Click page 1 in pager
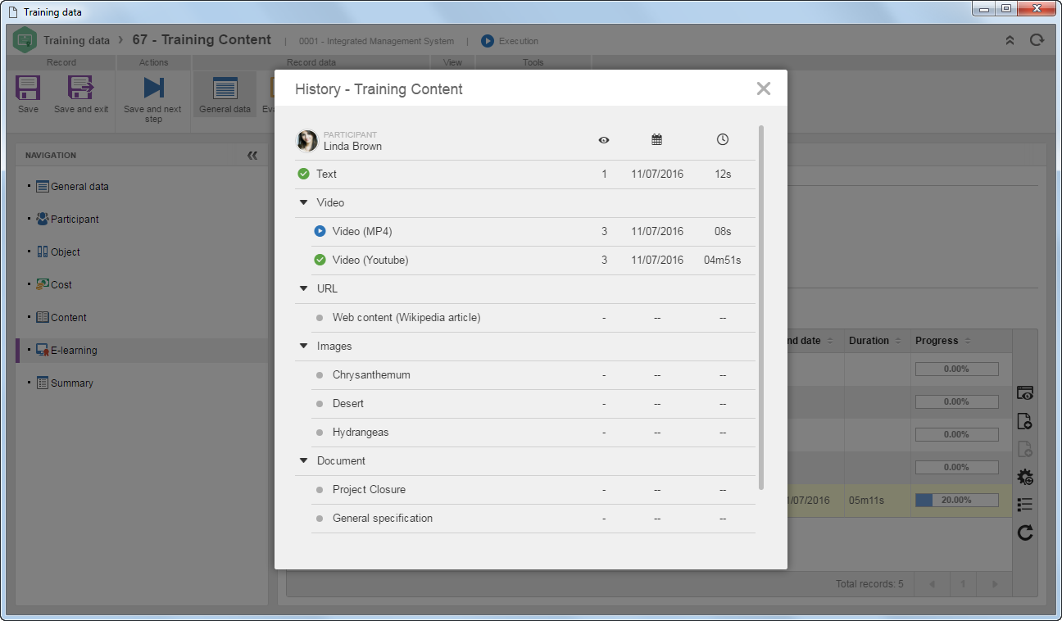 [964, 584]
